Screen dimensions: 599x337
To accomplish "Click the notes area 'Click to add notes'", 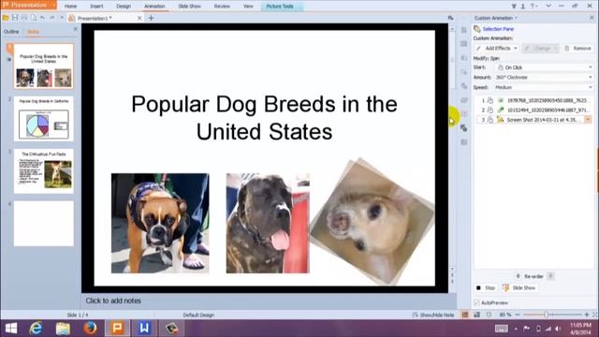I will [113, 300].
